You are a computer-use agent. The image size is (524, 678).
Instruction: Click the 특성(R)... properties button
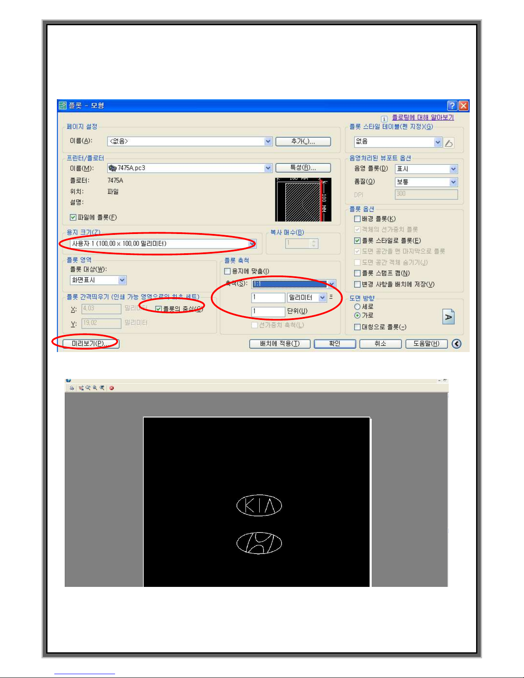[303, 168]
